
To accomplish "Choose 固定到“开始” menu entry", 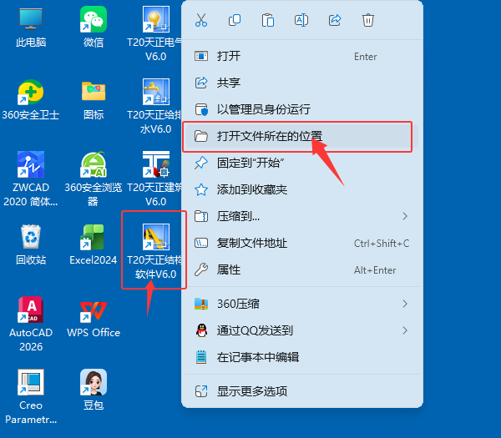I will click(302, 163).
